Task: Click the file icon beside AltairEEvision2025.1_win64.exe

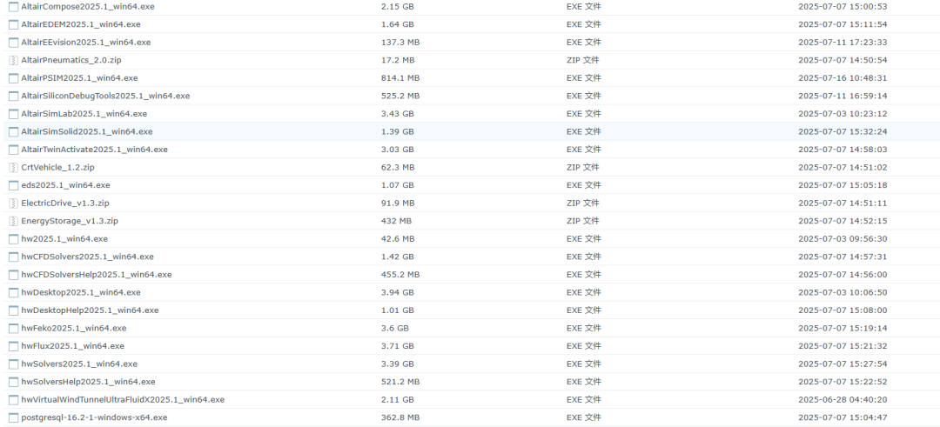Action: pyautogui.click(x=13, y=43)
